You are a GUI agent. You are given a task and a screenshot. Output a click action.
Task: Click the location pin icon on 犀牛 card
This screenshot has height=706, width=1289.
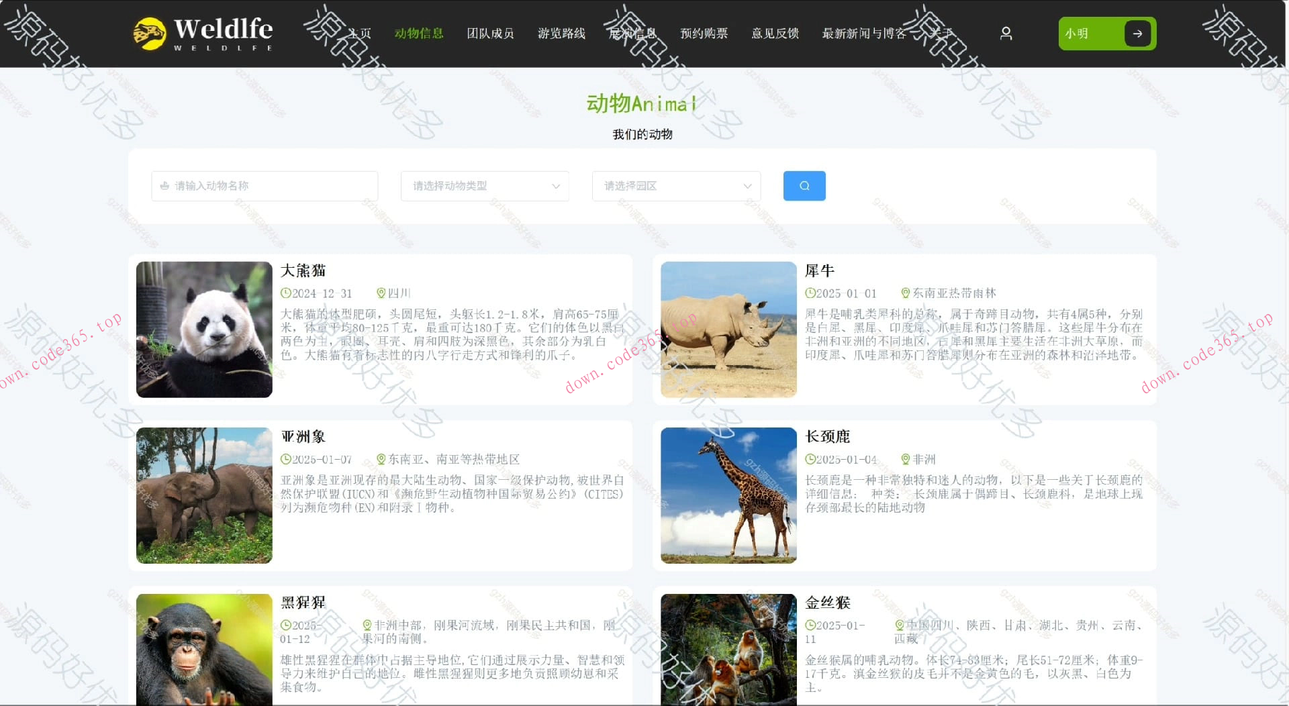(x=904, y=293)
